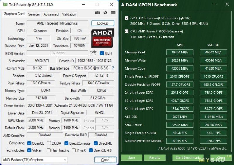This screenshot has height=165, width=234.
Task: Click the Name field AMD Radeon(TM) Graphics
Action: pyautogui.click(x=57, y=23)
